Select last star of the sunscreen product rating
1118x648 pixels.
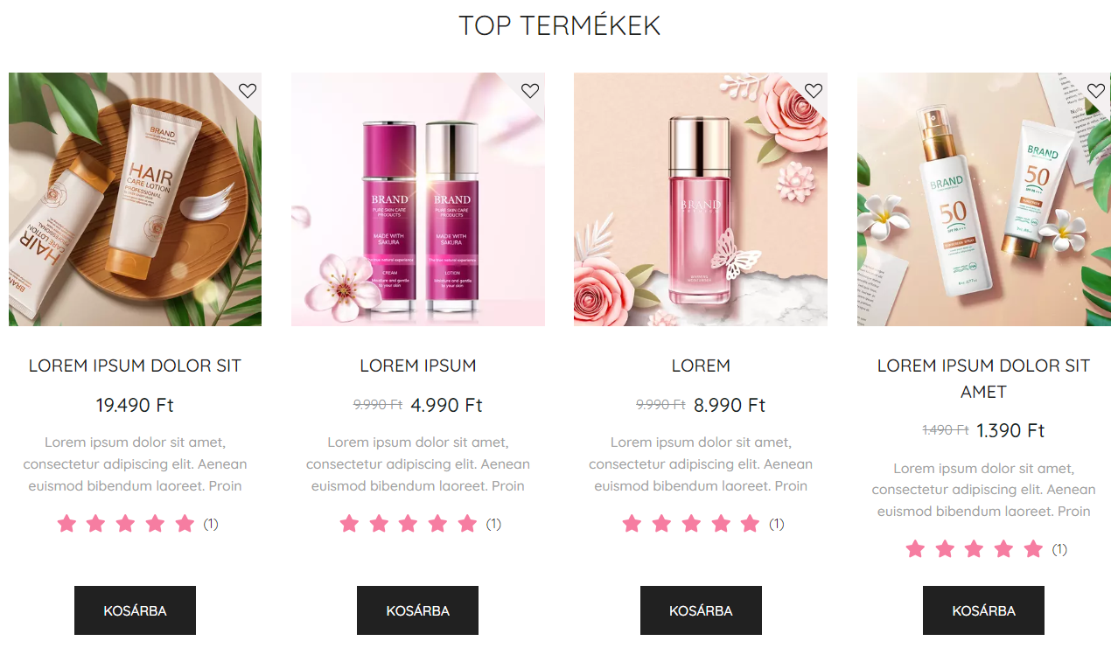pyautogui.click(x=1033, y=549)
